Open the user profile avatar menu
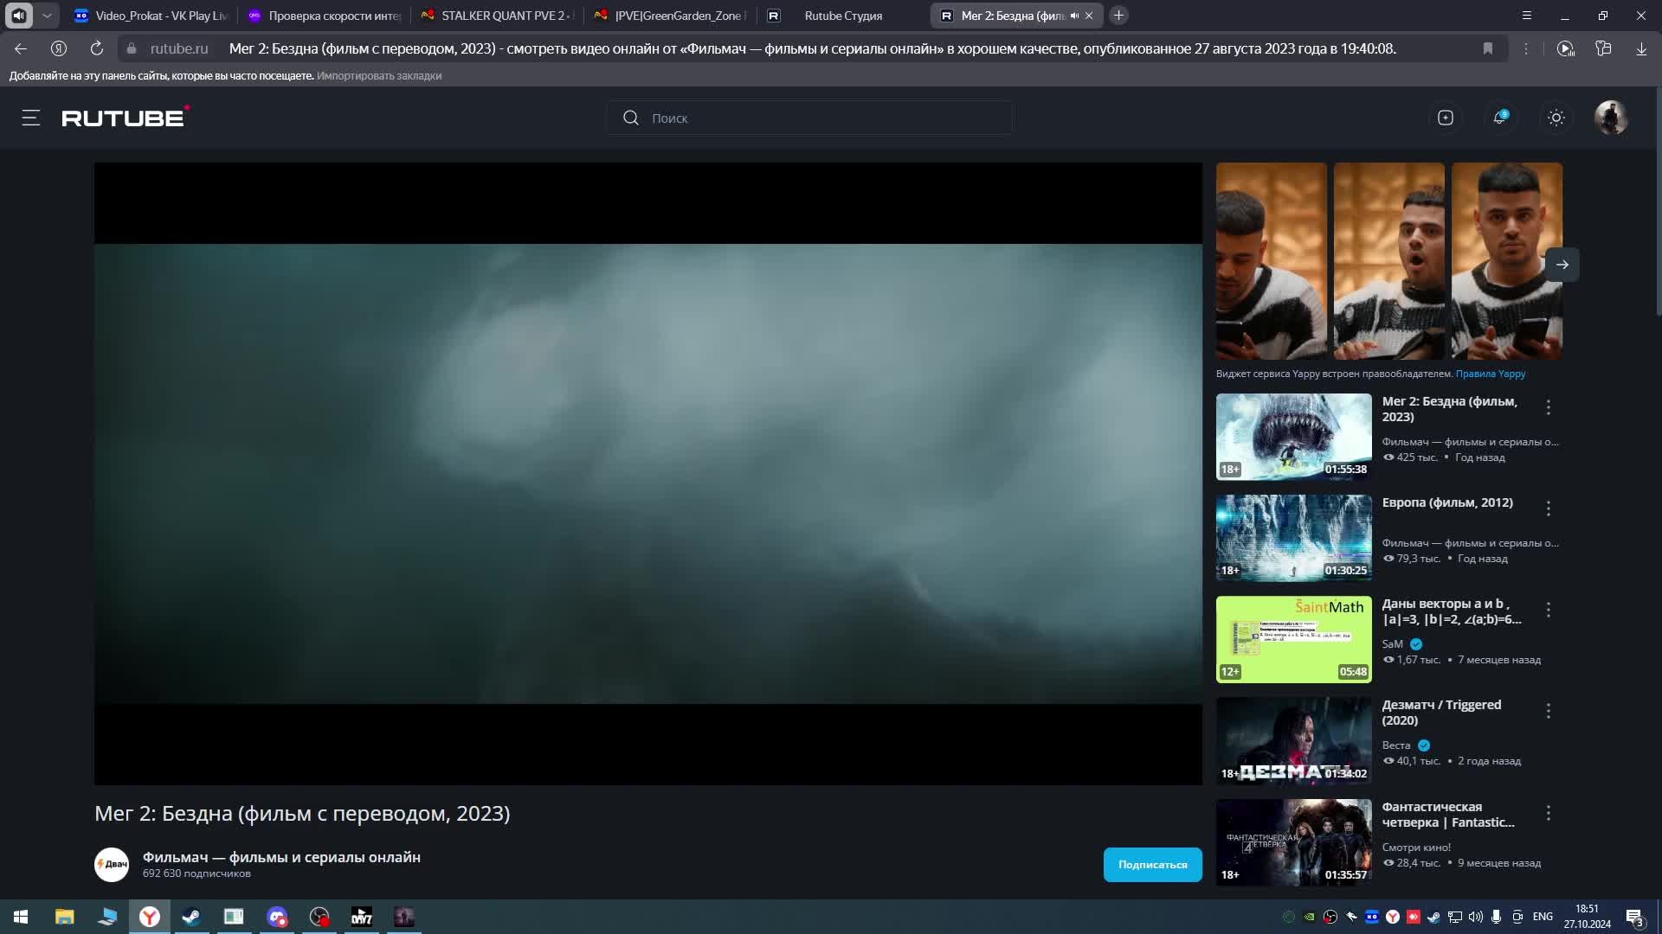This screenshot has width=1662, height=934. pyautogui.click(x=1611, y=118)
